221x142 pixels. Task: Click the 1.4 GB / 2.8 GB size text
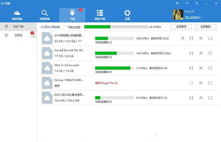click(x=64, y=56)
